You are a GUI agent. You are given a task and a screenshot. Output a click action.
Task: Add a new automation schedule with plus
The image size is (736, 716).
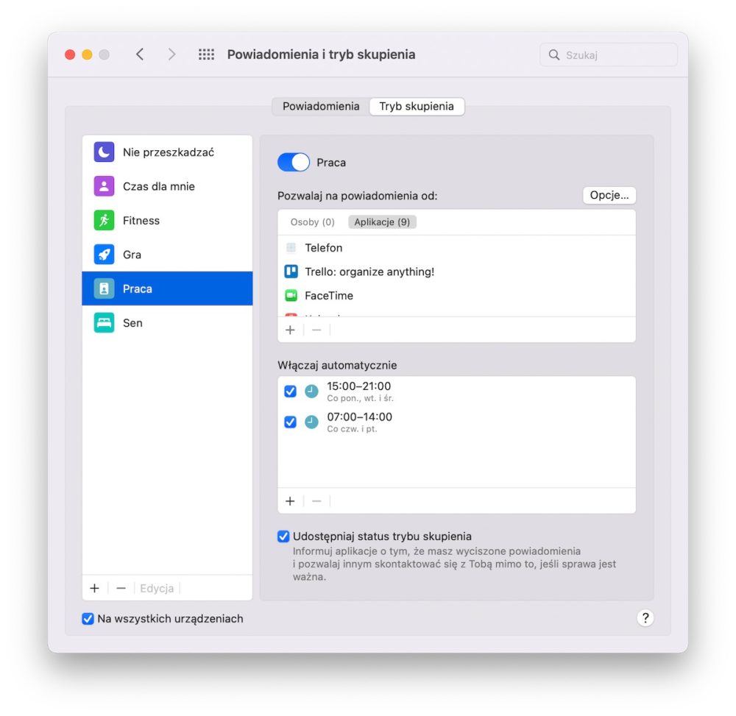click(x=290, y=501)
